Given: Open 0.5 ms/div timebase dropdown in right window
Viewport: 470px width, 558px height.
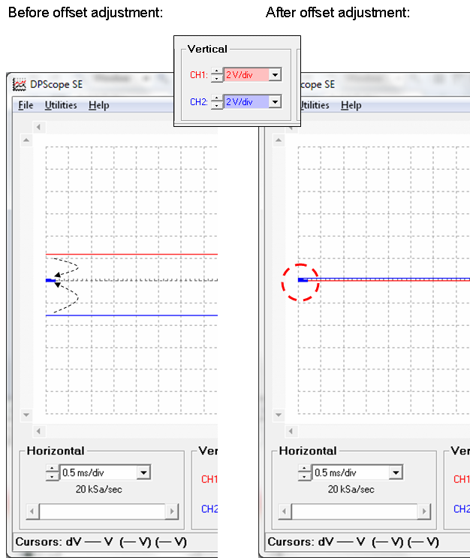Looking at the screenshot, I should pyautogui.click(x=396, y=472).
